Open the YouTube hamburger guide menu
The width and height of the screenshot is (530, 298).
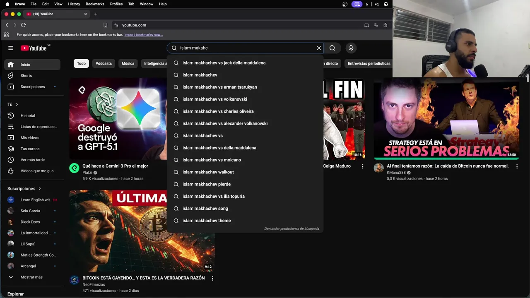11,48
